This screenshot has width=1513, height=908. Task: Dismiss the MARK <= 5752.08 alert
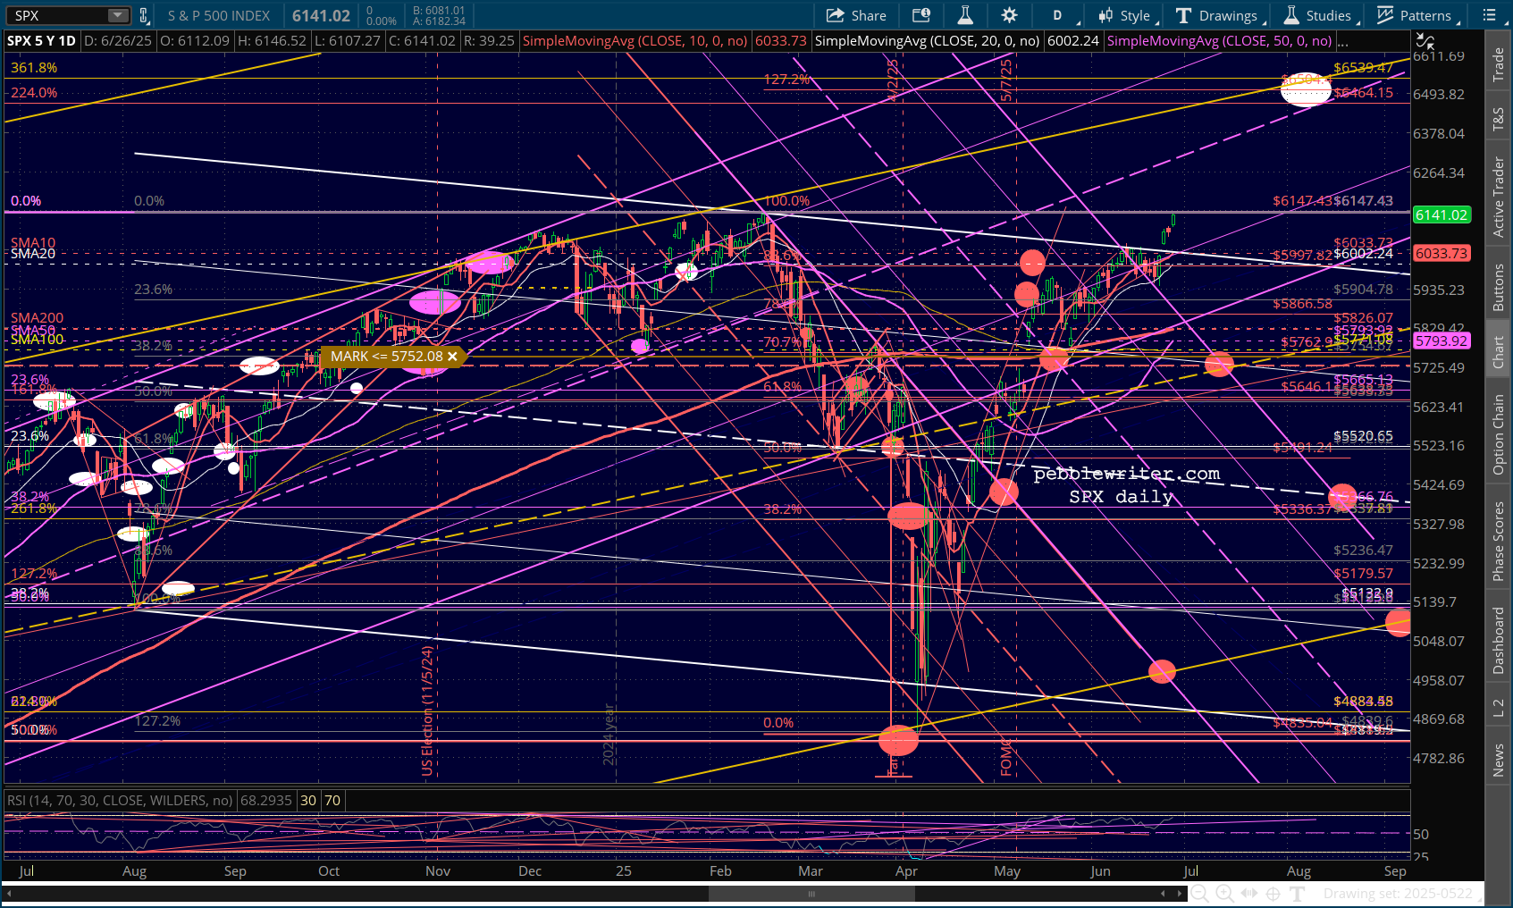pyautogui.click(x=452, y=357)
